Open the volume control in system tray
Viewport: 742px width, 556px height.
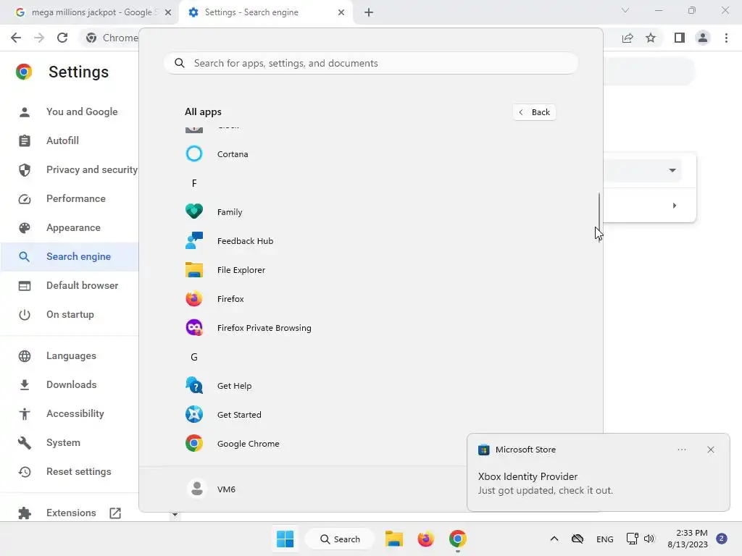649,539
